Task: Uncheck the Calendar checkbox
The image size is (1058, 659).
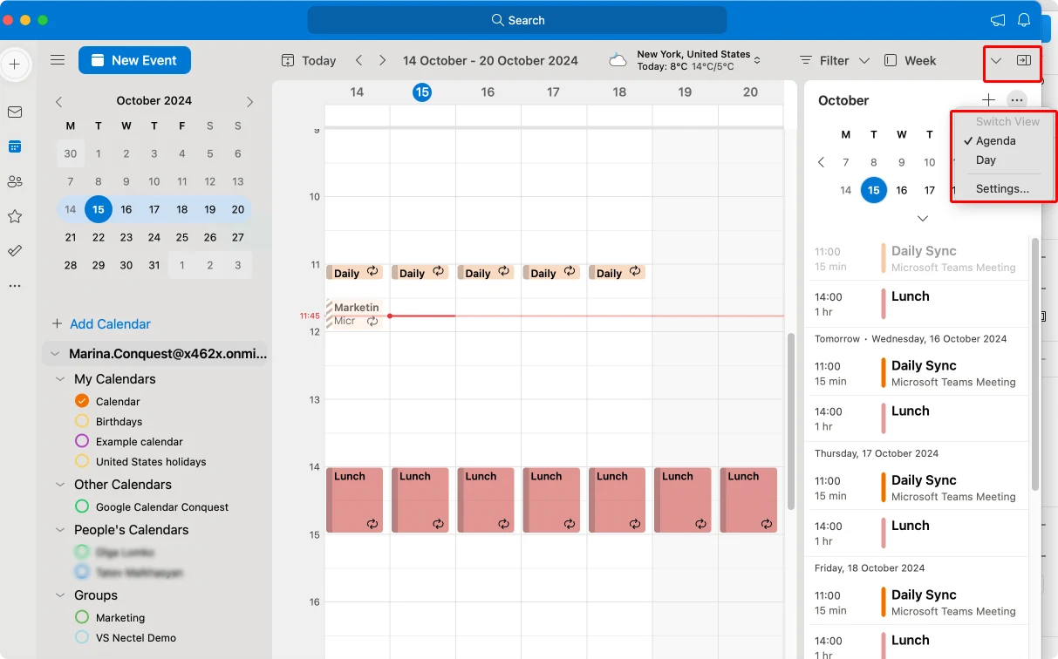Action: tap(82, 401)
